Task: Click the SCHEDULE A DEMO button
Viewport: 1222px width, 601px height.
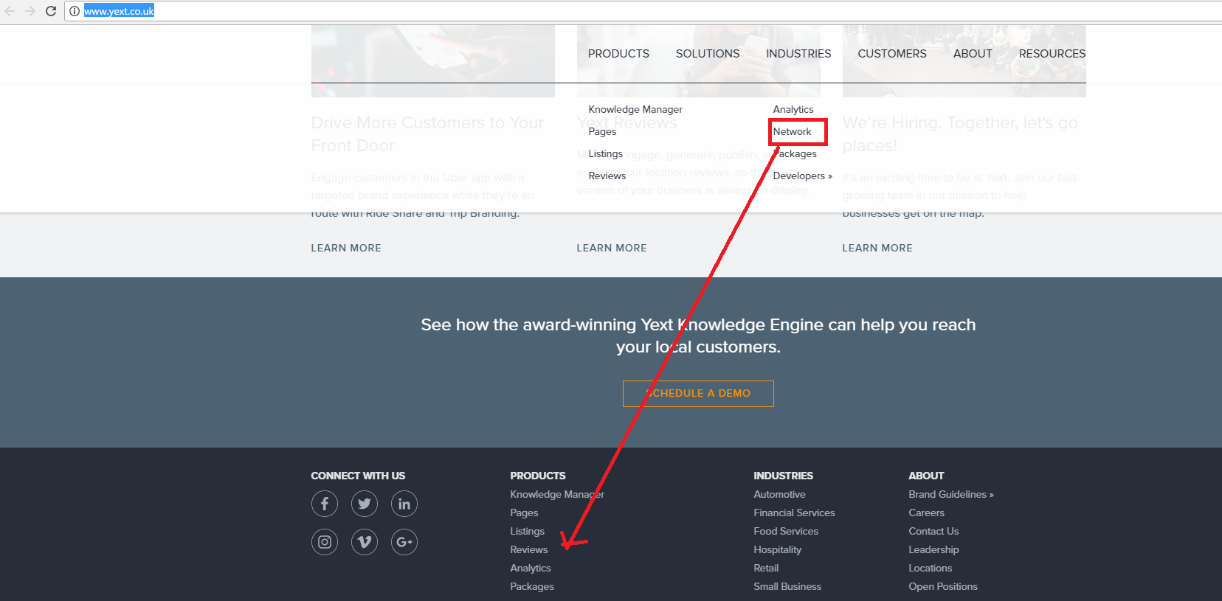Action: pyautogui.click(x=698, y=394)
